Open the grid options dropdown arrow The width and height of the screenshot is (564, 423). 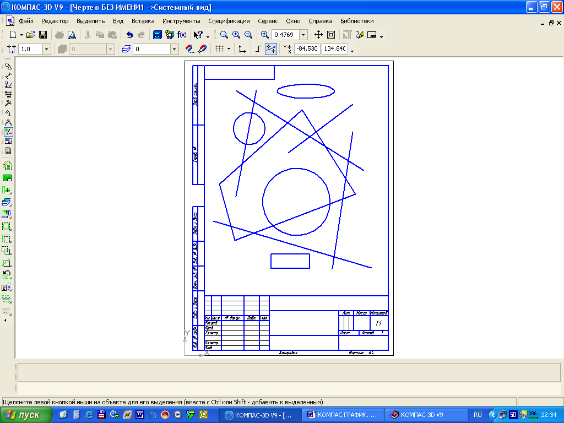pos(229,49)
